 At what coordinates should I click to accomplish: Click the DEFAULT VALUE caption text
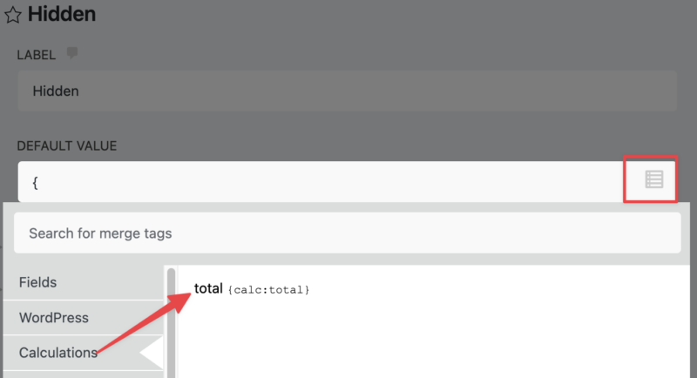[67, 145]
